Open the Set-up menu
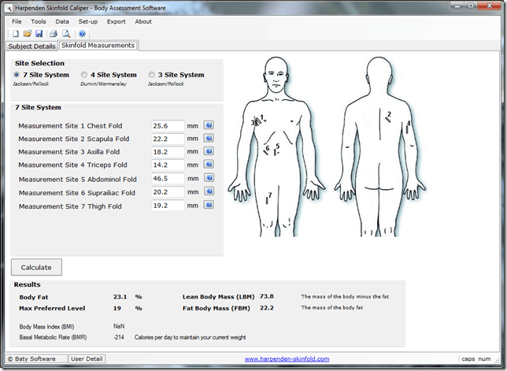 (88, 21)
